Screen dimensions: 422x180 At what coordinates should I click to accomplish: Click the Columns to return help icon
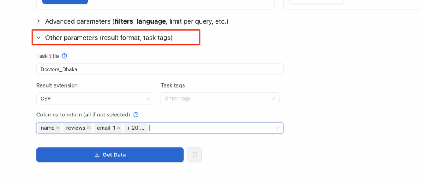[136, 115]
